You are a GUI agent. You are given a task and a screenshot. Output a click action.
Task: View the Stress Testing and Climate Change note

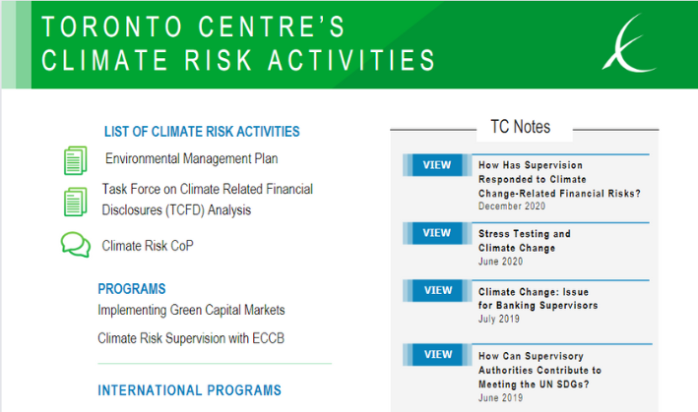click(437, 233)
